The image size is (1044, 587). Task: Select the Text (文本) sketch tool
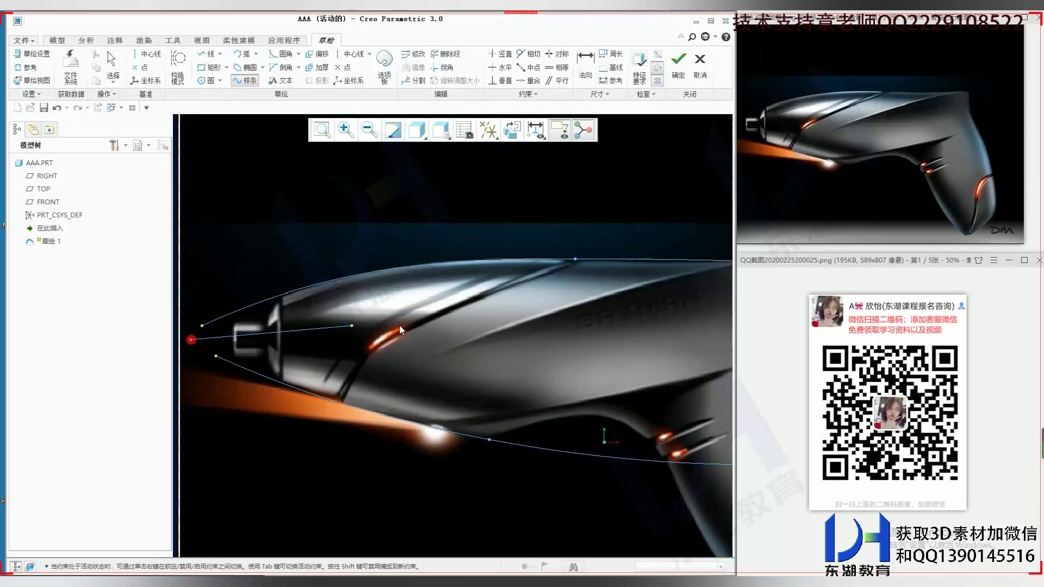click(x=281, y=80)
